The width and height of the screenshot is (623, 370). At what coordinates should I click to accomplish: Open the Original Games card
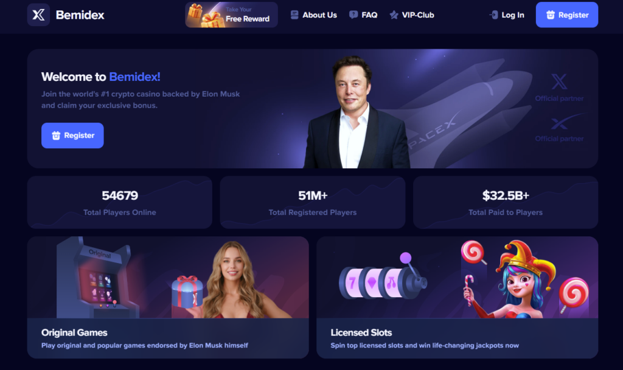pos(168,298)
